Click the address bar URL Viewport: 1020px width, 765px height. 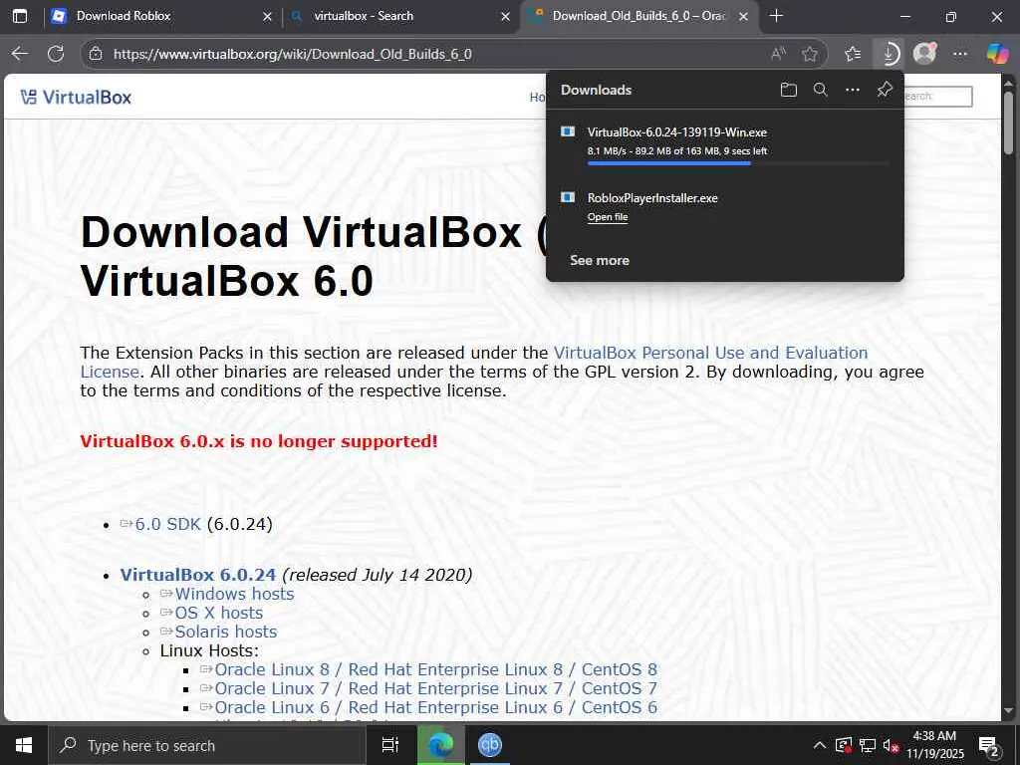click(293, 54)
